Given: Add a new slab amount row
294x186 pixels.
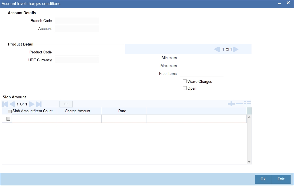Looking at the screenshot, I should coord(231,104).
